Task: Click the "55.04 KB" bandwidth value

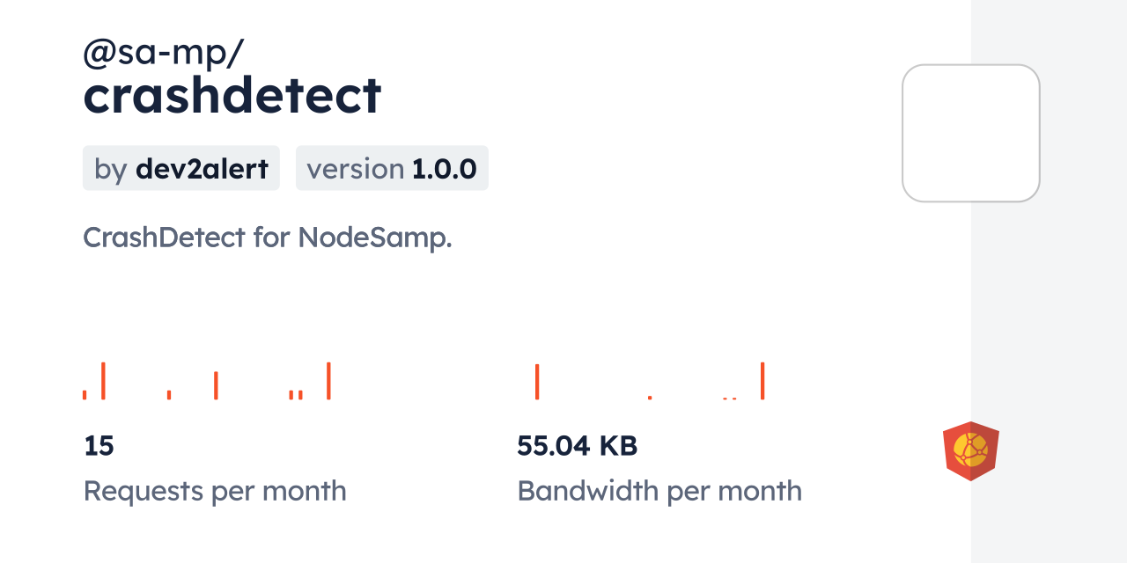Action: coord(577,446)
